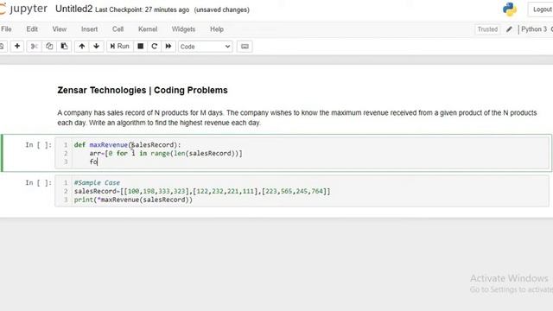Click the Logout button
This screenshot has height=311, width=553.
pos(542,10)
